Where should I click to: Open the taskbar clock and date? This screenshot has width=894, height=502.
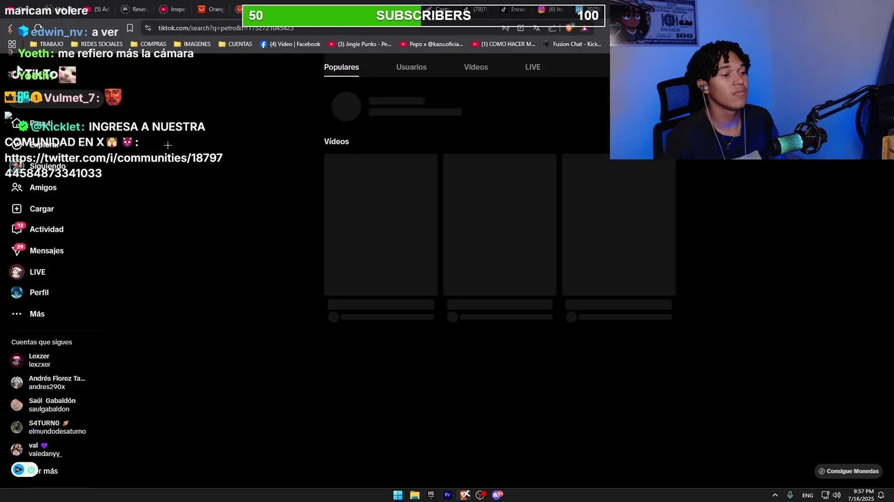(861, 495)
